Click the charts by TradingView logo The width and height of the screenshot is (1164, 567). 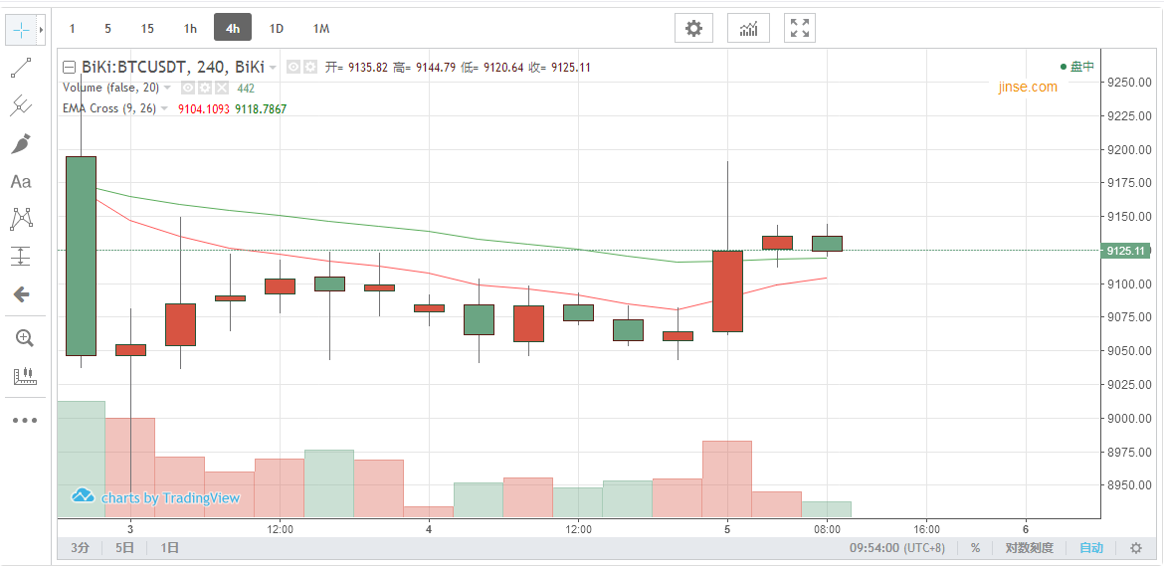coord(156,496)
